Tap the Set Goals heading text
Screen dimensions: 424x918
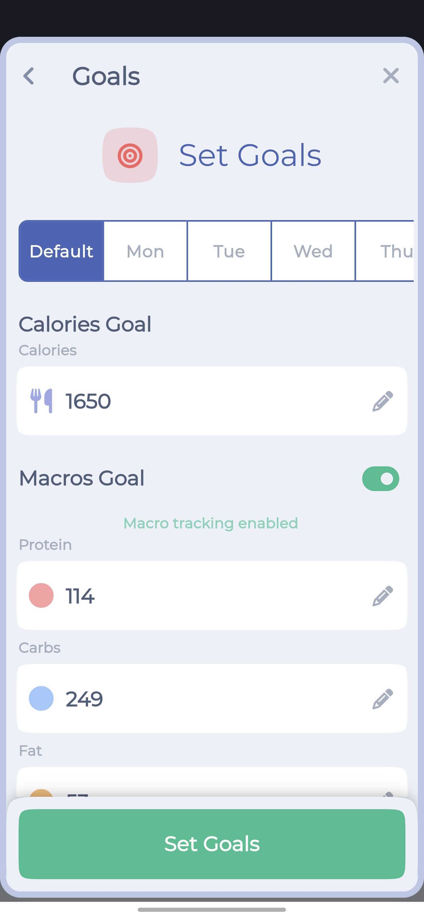pyautogui.click(x=250, y=155)
